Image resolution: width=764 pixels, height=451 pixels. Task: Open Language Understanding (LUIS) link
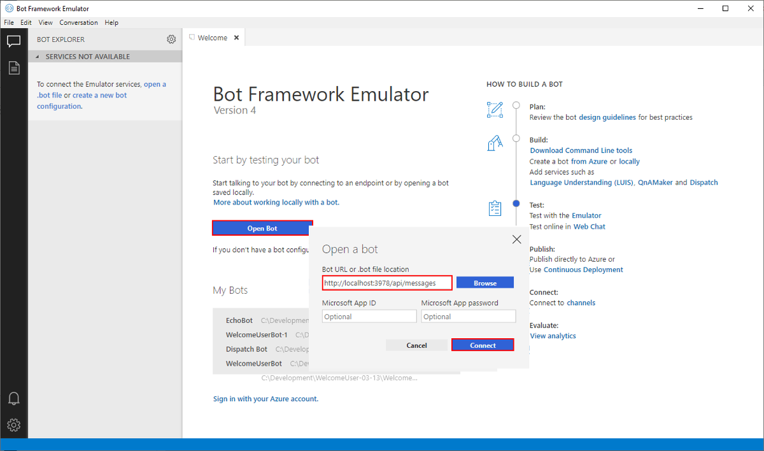[582, 182]
